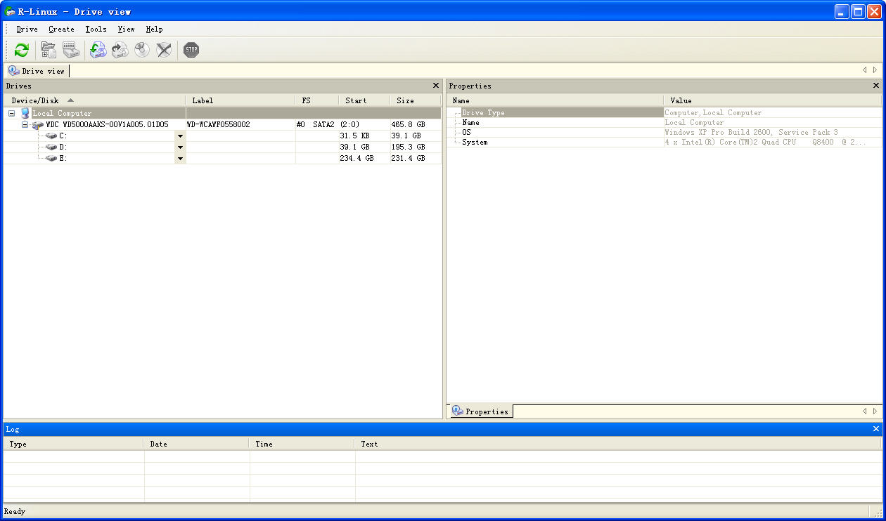Viewport: 886px width, 521px height.
Task: Open the dropdown arrow for drive C:
Action: pos(180,136)
